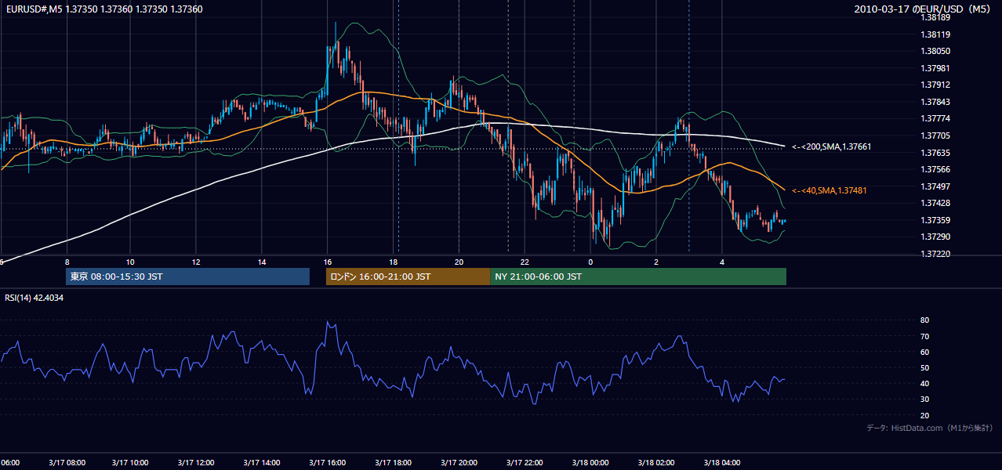The height and width of the screenshot is (470, 1002).
Task: Click price axis value 1.37705
Action: [937, 136]
